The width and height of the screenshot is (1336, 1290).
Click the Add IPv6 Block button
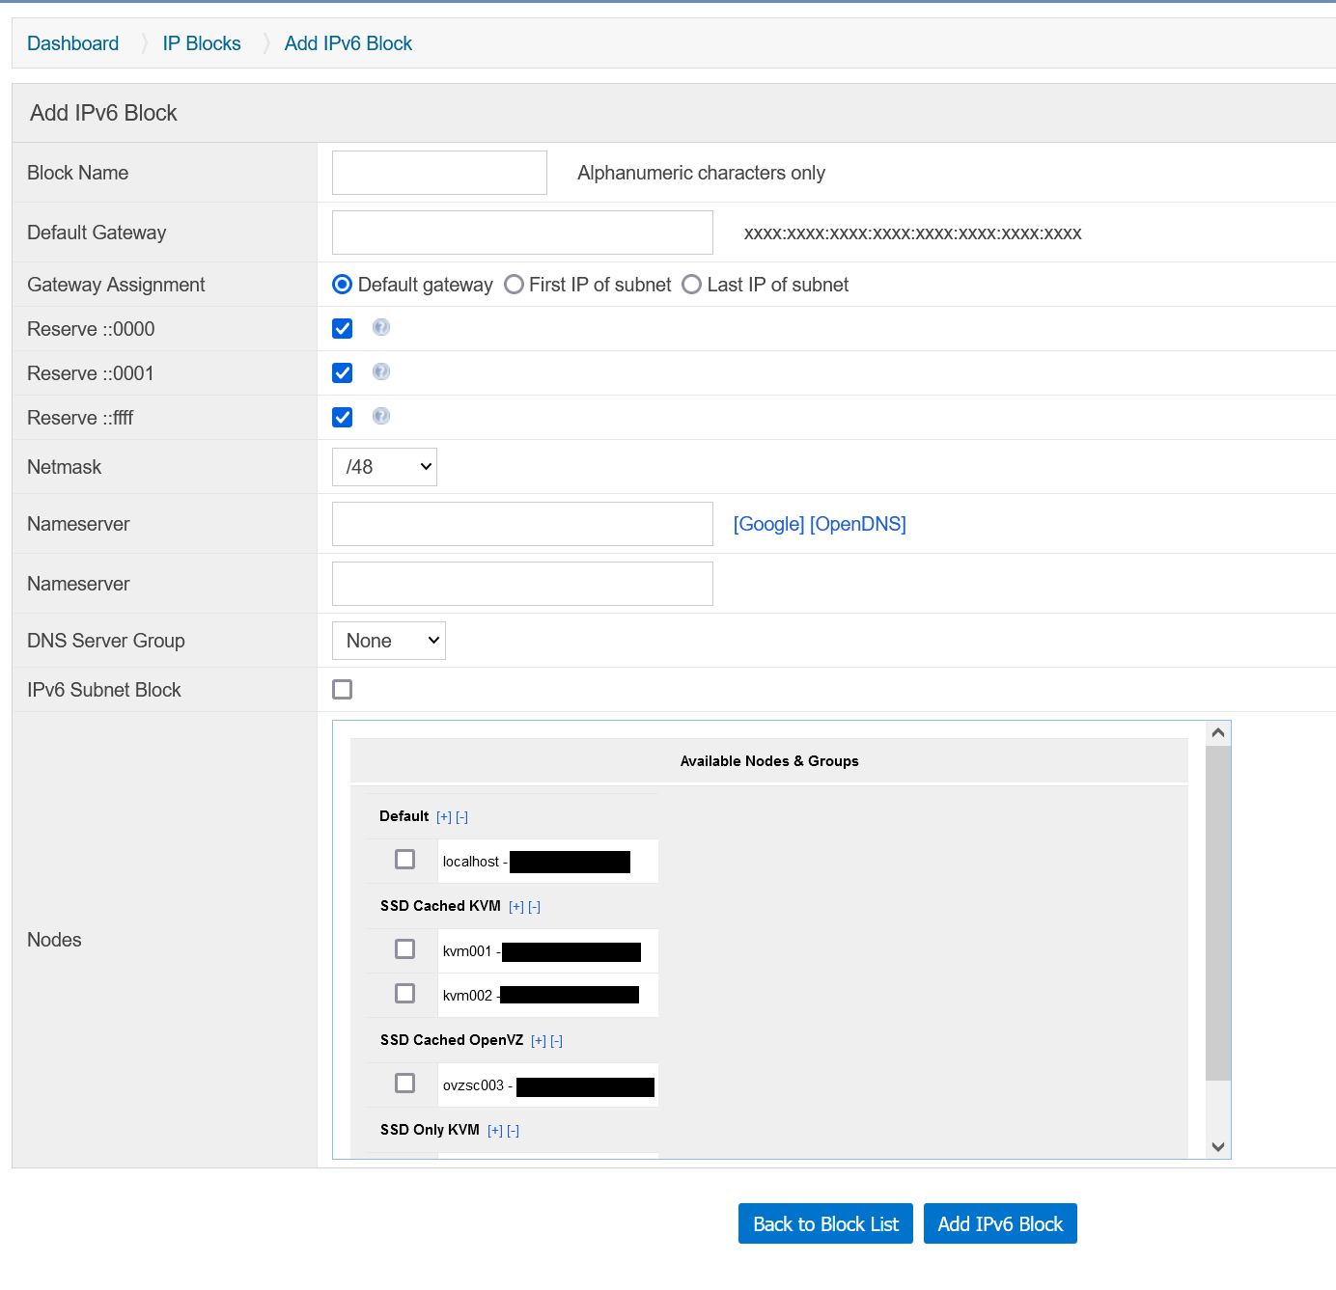point(1000,1223)
